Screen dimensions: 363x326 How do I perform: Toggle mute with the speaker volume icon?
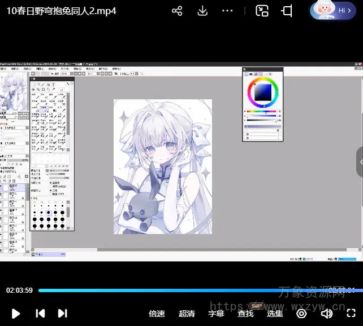326,313
